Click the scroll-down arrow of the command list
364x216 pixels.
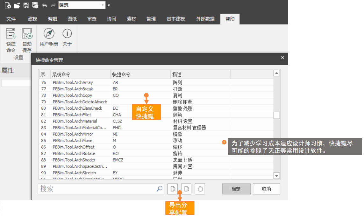tap(276, 176)
